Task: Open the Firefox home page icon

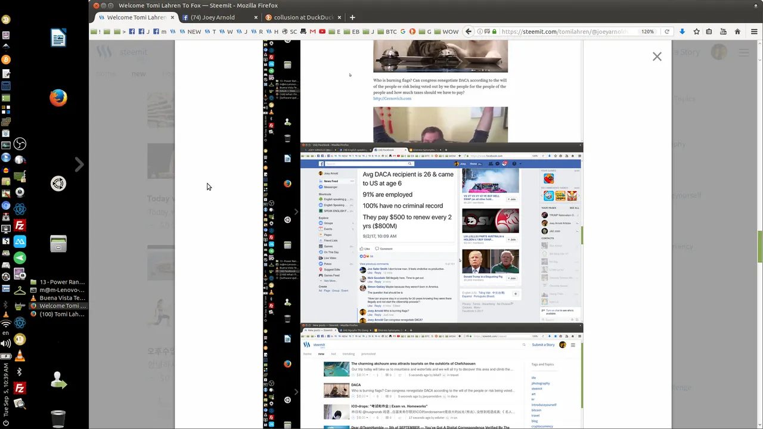Action: pos(737,32)
